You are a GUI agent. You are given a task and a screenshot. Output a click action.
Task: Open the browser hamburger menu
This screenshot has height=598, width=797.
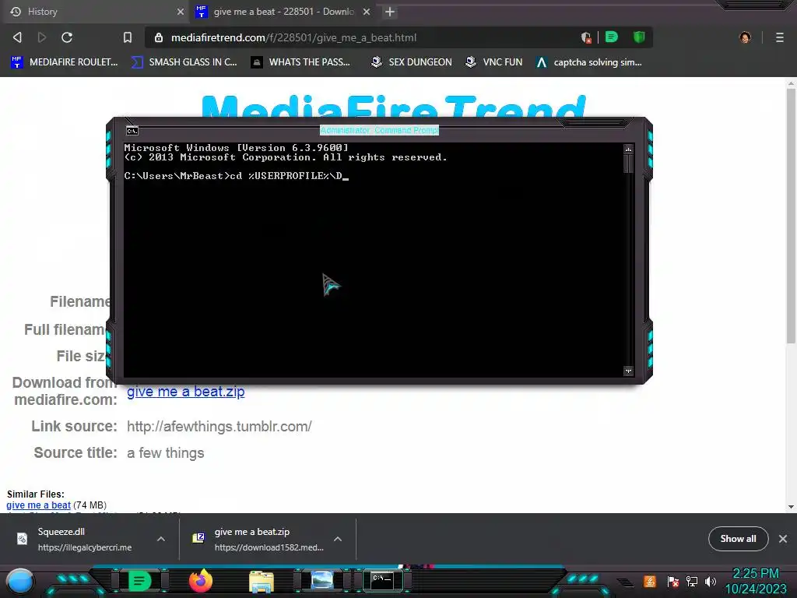(780, 37)
